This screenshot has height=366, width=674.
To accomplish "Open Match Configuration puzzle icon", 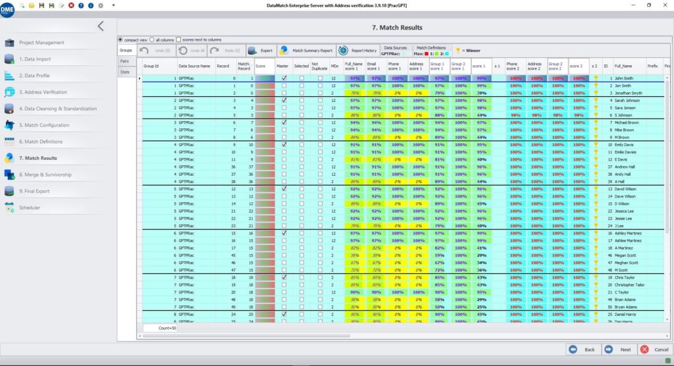I will 9,125.
